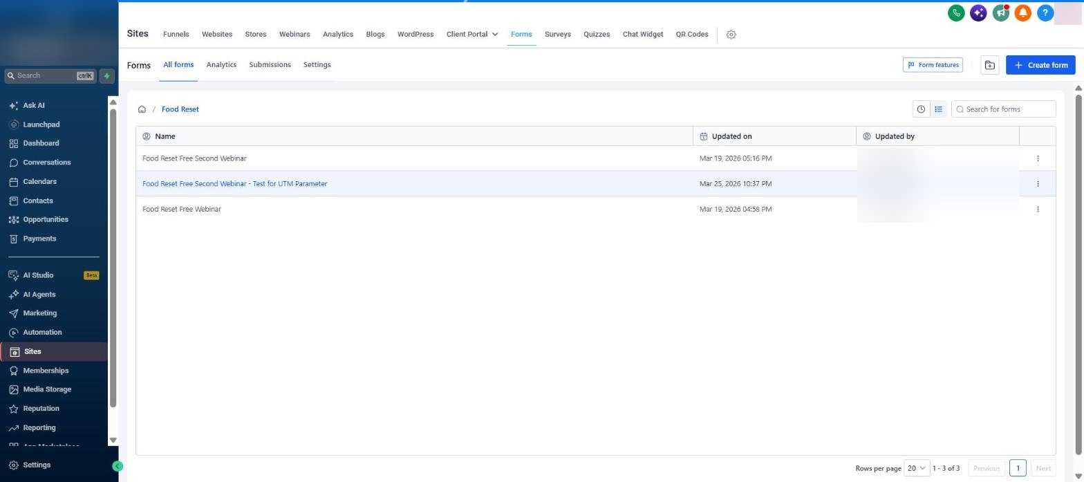Switch to recent clock view icon
This screenshot has height=482, width=1084.
921,109
